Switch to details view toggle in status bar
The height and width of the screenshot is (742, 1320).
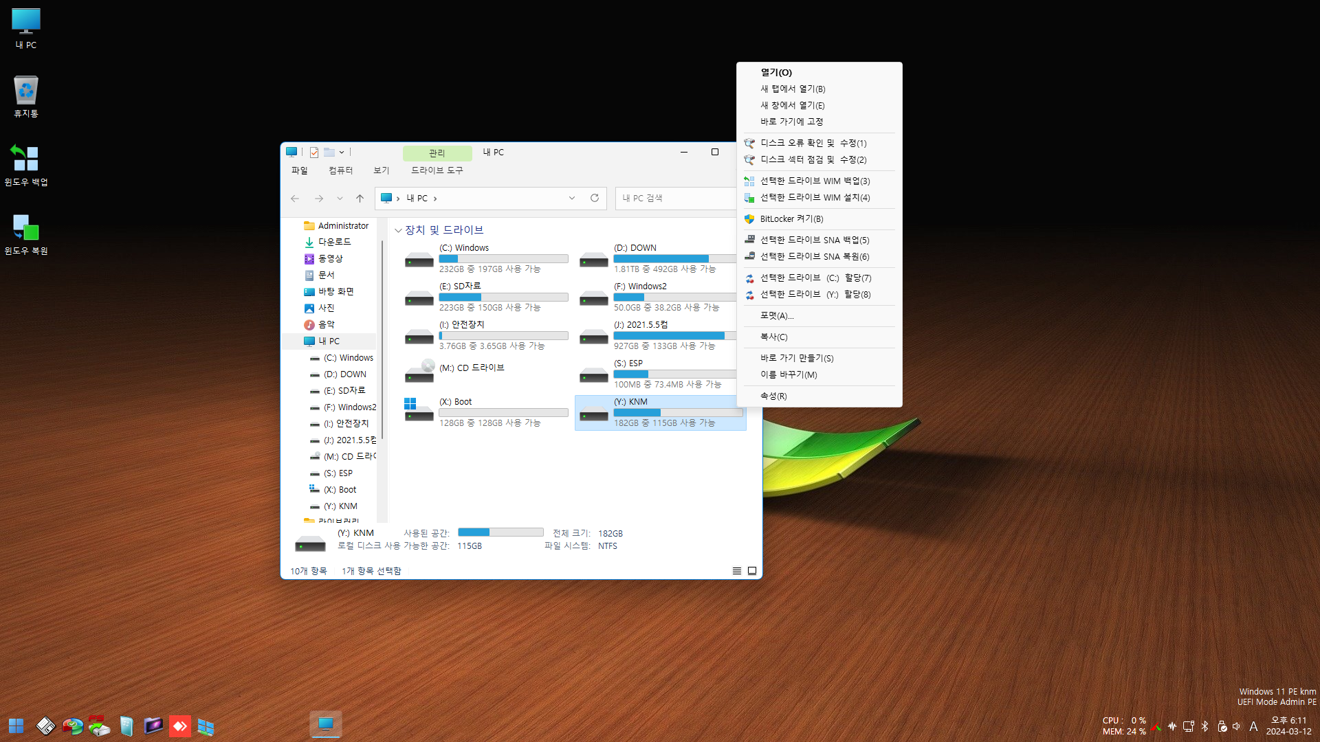(x=737, y=571)
